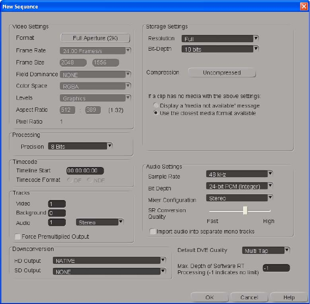Click the OK button

pyautogui.click(x=210, y=297)
